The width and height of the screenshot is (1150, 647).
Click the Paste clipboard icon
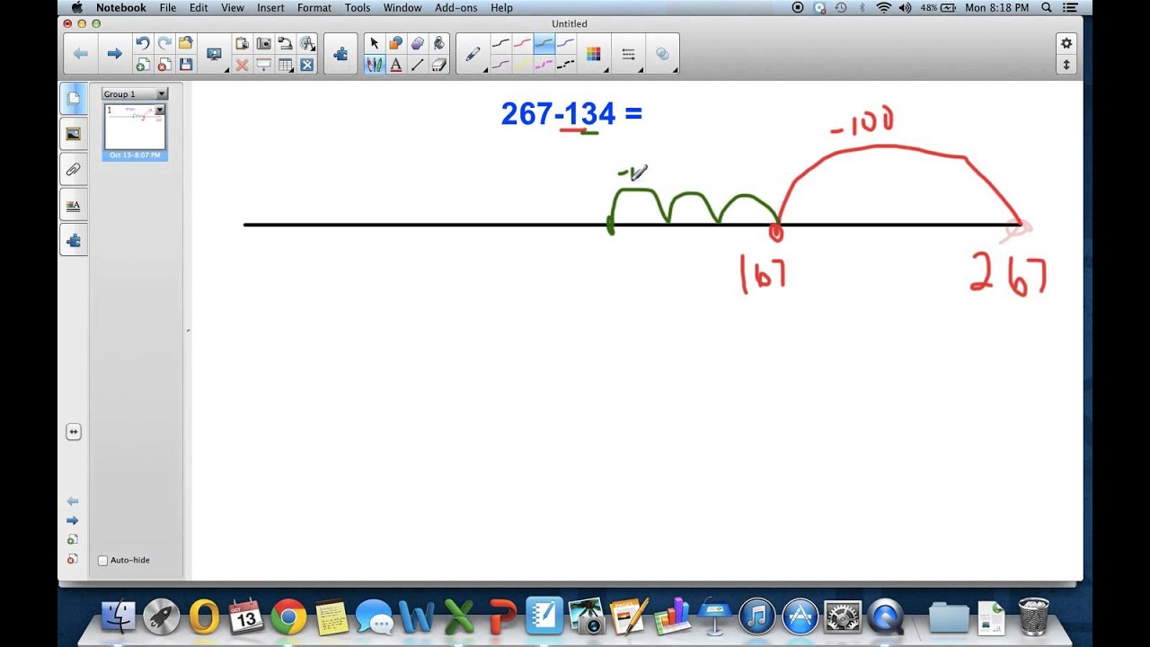pos(242,43)
